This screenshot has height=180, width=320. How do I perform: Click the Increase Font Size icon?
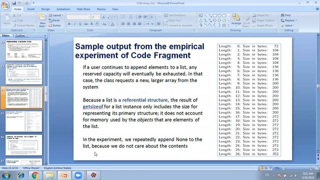pos(103,17)
